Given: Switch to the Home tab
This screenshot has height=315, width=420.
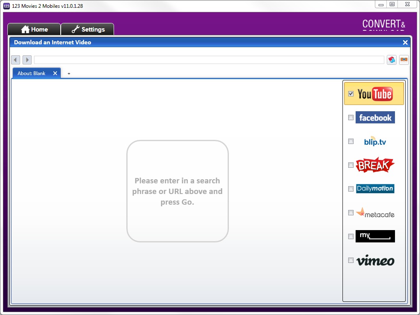Looking at the screenshot, I should [34, 29].
